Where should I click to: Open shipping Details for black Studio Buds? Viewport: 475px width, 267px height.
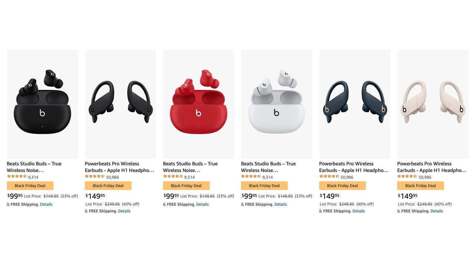point(46,204)
